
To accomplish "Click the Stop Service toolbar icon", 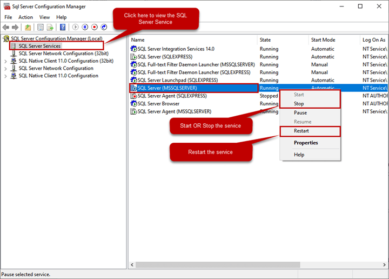I will coord(94,27).
